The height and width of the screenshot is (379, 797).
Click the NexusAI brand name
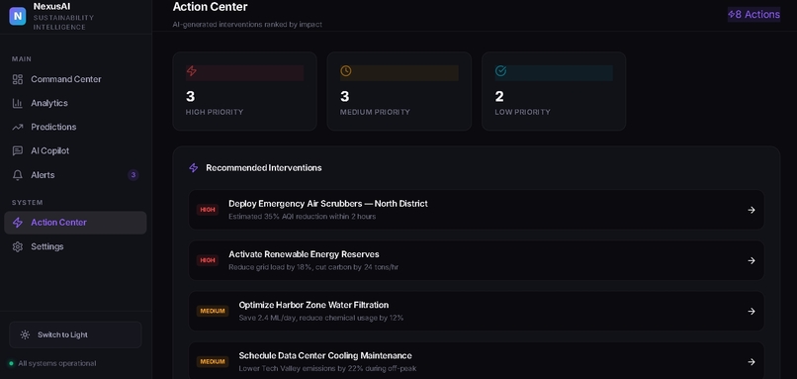pyautogui.click(x=51, y=7)
